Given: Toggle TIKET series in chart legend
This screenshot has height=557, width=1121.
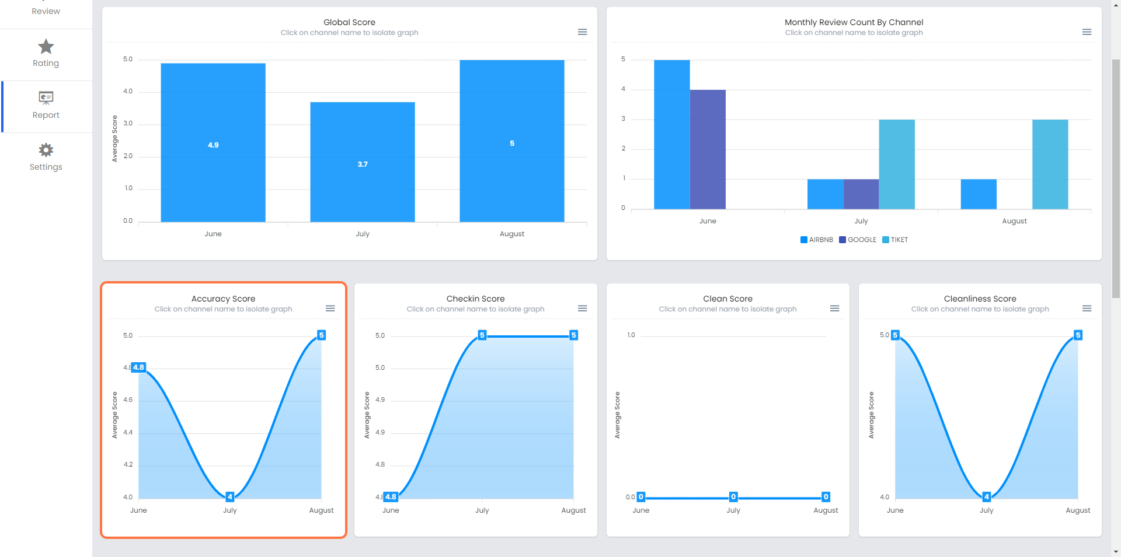Looking at the screenshot, I should pyautogui.click(x=894, y=240).
